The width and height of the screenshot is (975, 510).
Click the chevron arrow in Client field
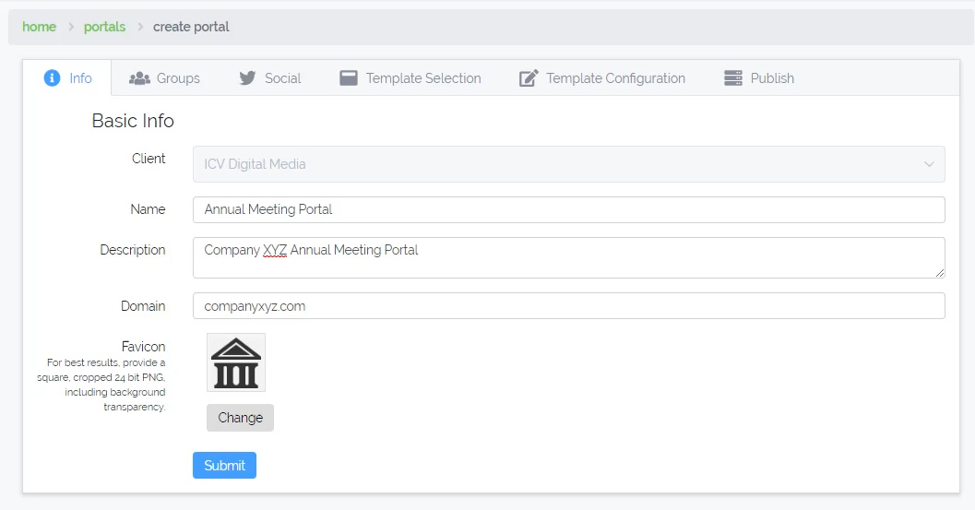tap(929, 164)
